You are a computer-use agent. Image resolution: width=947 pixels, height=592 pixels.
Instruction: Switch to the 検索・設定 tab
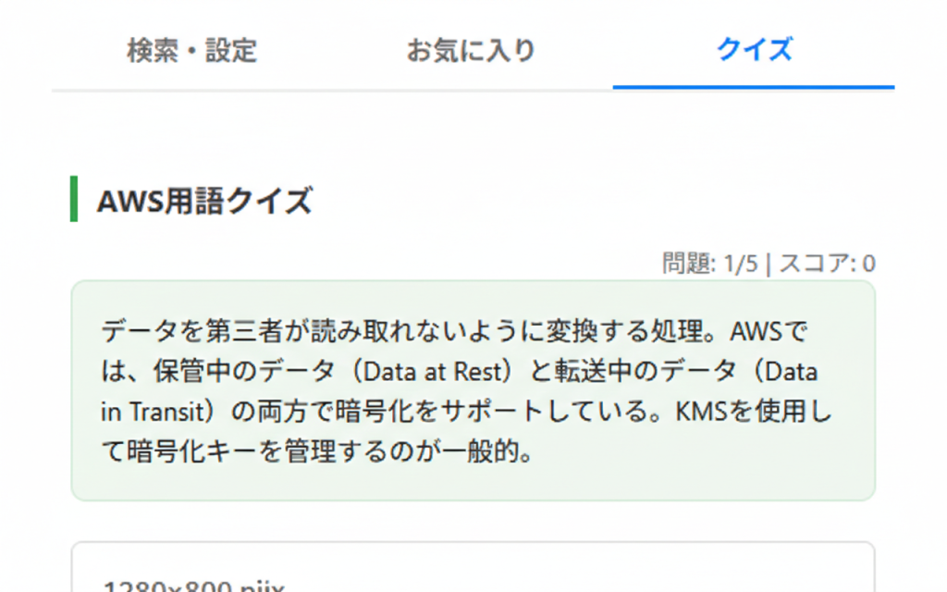point(191,50)
